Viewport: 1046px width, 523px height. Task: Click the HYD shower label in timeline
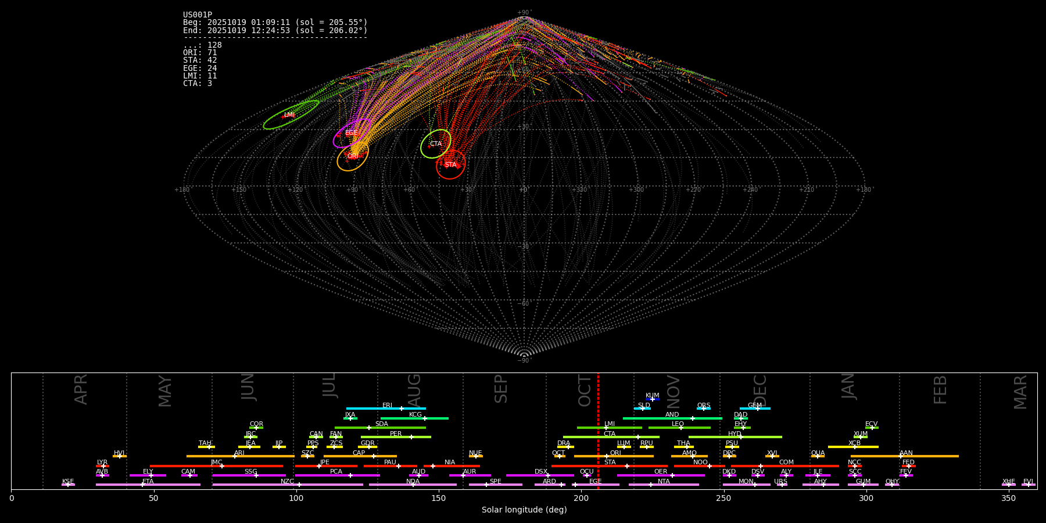[735, 434]
